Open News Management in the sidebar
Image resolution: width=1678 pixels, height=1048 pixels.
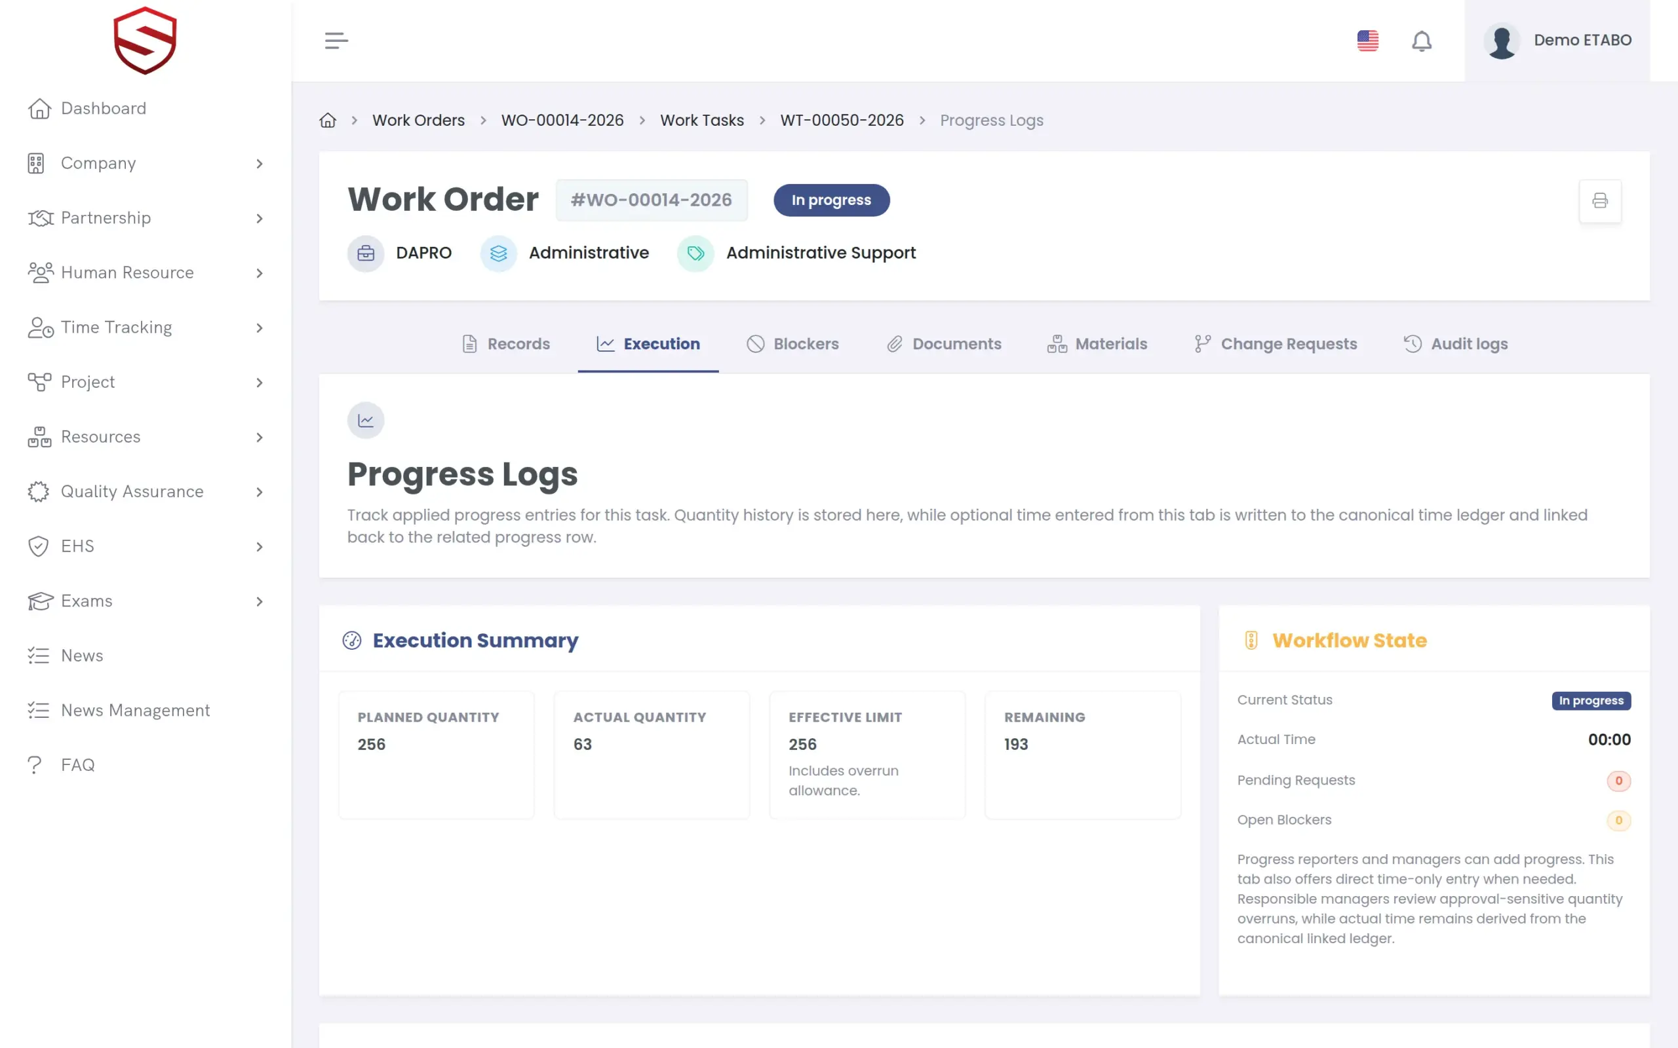coord(145,711)
